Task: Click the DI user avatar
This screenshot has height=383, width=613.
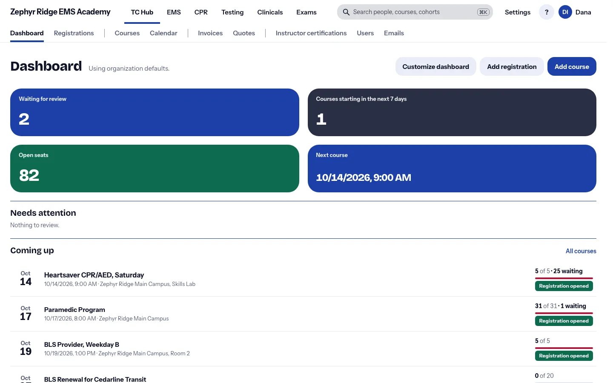Action: [565, 12]
